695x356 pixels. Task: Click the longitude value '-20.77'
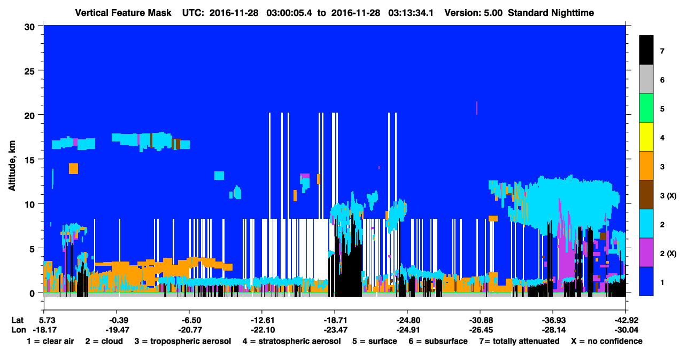pyautogui.click(x=189, y=329)
